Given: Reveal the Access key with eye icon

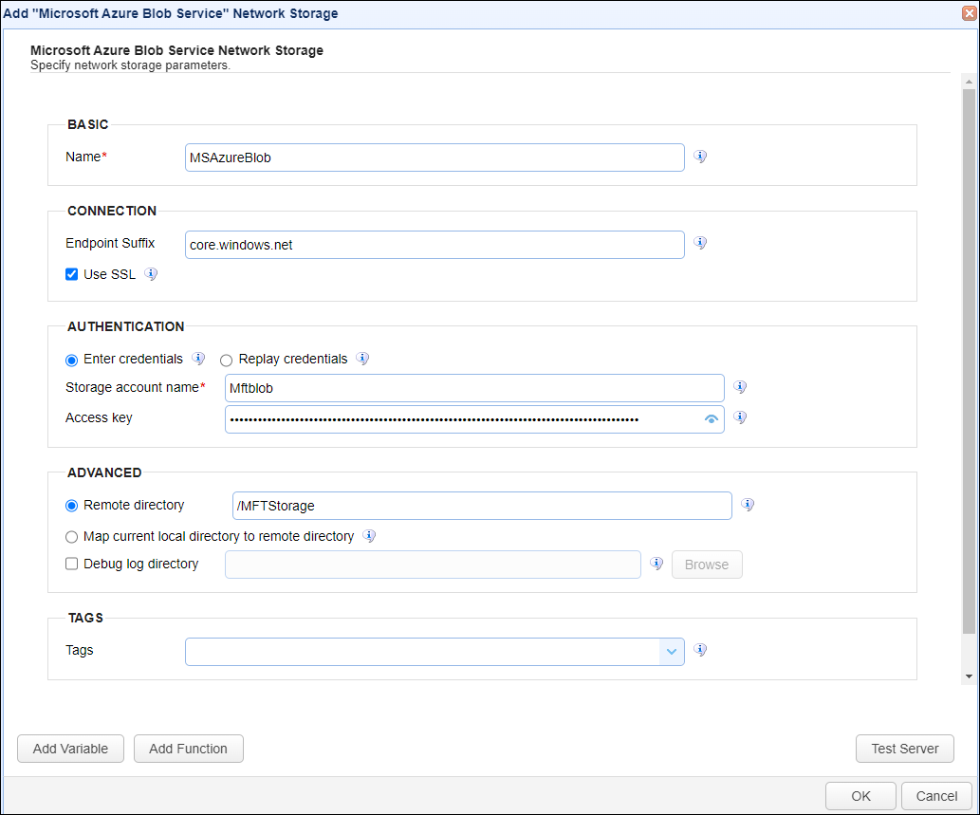Looking at the screenshot, I should click(x=712, y=419).
